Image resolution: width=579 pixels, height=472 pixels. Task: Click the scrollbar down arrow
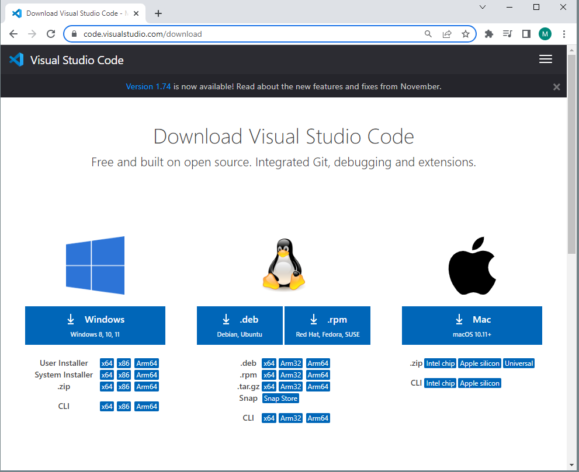click(x=571, y=464)
